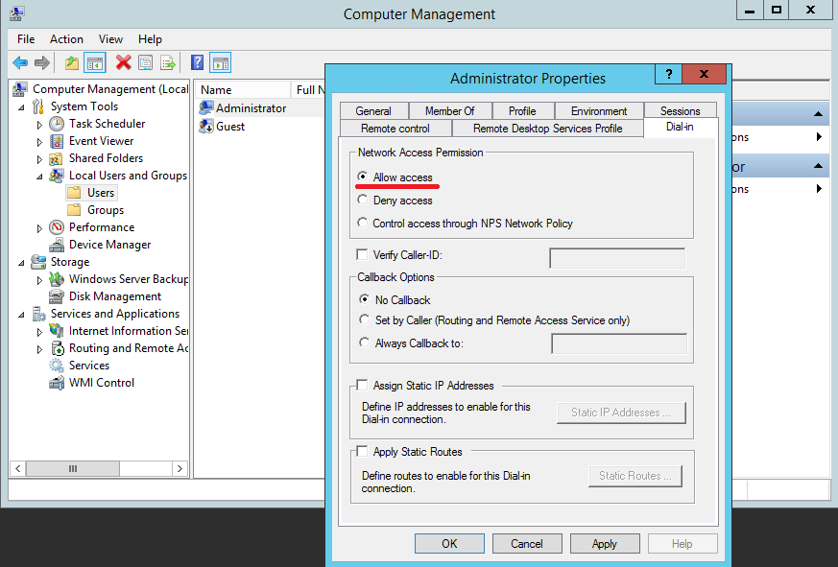Select WMI Control in the tree

[x=101, y=383]
